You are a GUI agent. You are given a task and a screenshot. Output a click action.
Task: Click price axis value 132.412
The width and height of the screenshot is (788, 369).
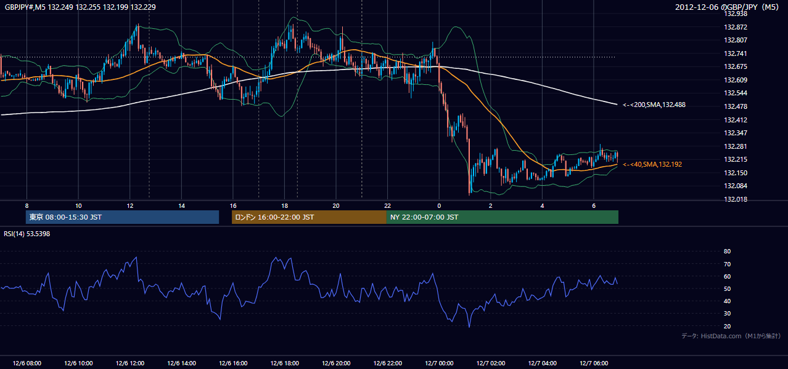736,120
